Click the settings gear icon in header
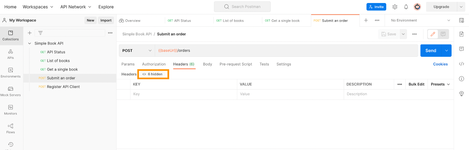The width and height of the screenshot is (469, 150). click(395, 7)
